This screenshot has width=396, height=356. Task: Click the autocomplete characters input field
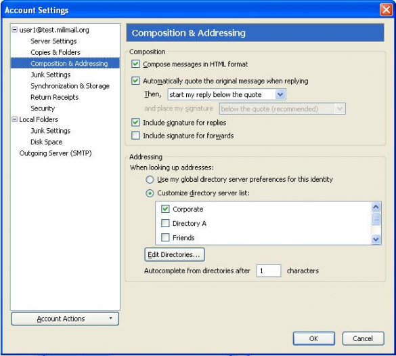pyautogui.click(x=269, y=271)
